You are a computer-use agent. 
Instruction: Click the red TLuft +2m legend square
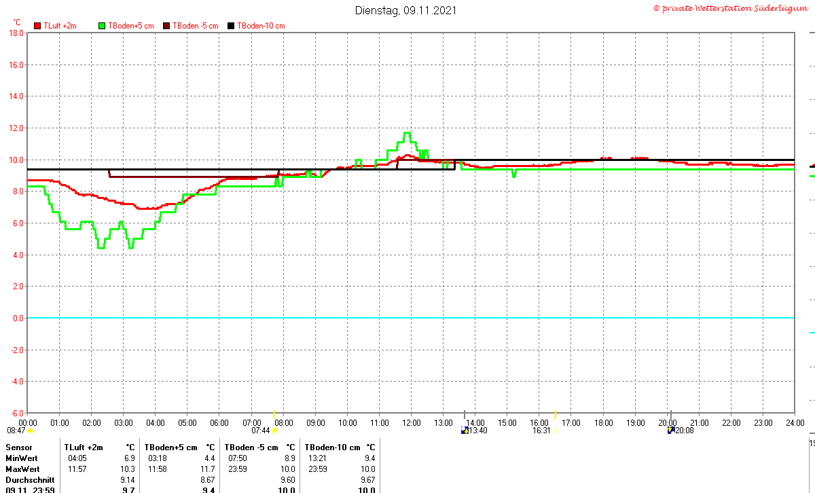tap(37, 26)
